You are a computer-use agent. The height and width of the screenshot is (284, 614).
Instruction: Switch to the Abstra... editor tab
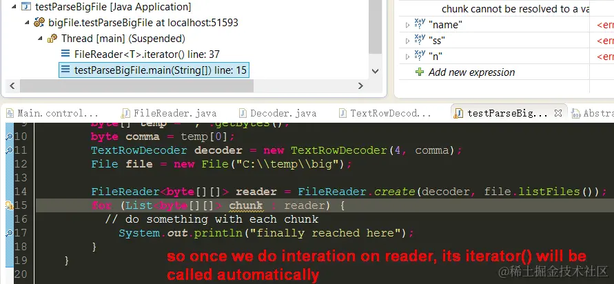coord(591,114)
